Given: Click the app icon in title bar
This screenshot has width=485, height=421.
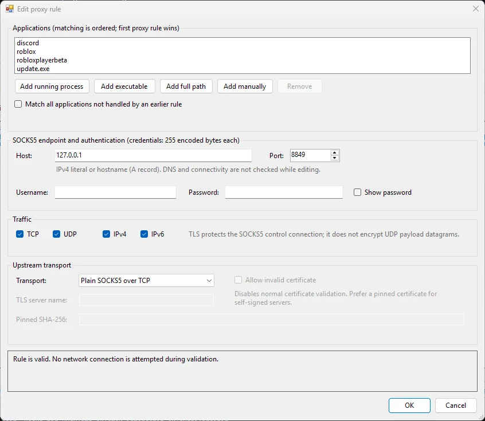Looking at the screenshot, I should pyautogui.click(x=10, y=9).
